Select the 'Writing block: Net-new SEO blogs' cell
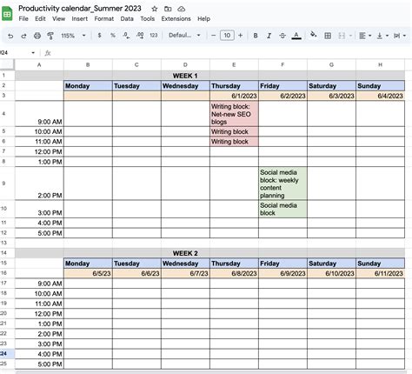Screen dimensions: 412x374 pyautogui.click(x=234, y=114)
